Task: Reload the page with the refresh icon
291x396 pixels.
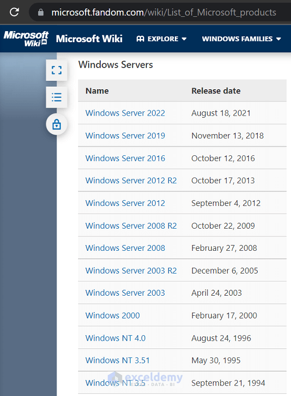Action: pos(14,12)
